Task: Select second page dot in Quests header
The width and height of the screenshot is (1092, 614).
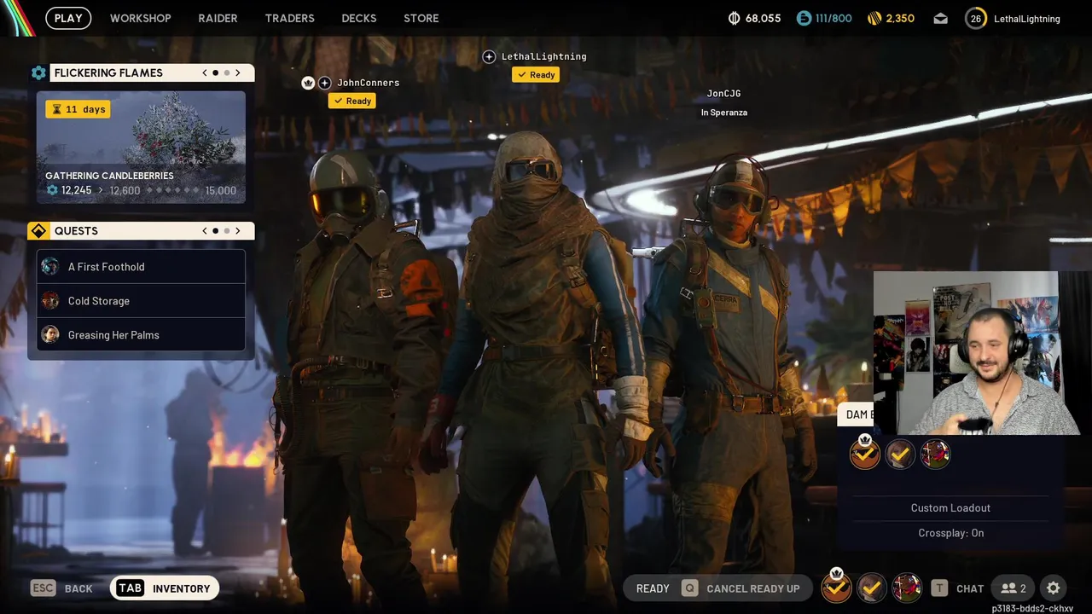Action: click(226, 231)
